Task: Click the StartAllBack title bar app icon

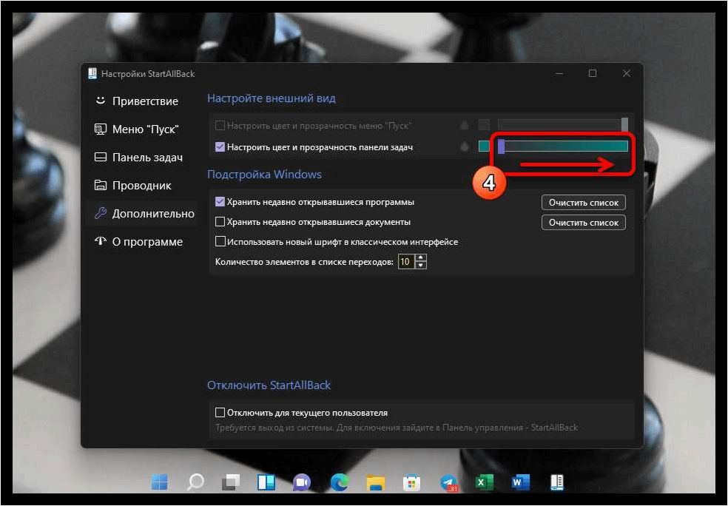Action: click(93, 74)
